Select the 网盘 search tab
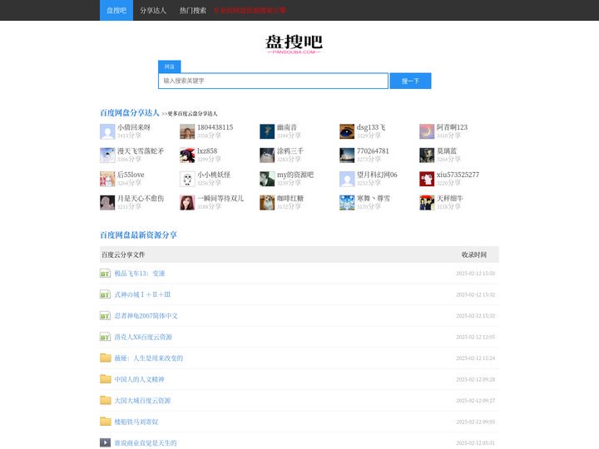The image size is (599, 449). click(169, 67)
